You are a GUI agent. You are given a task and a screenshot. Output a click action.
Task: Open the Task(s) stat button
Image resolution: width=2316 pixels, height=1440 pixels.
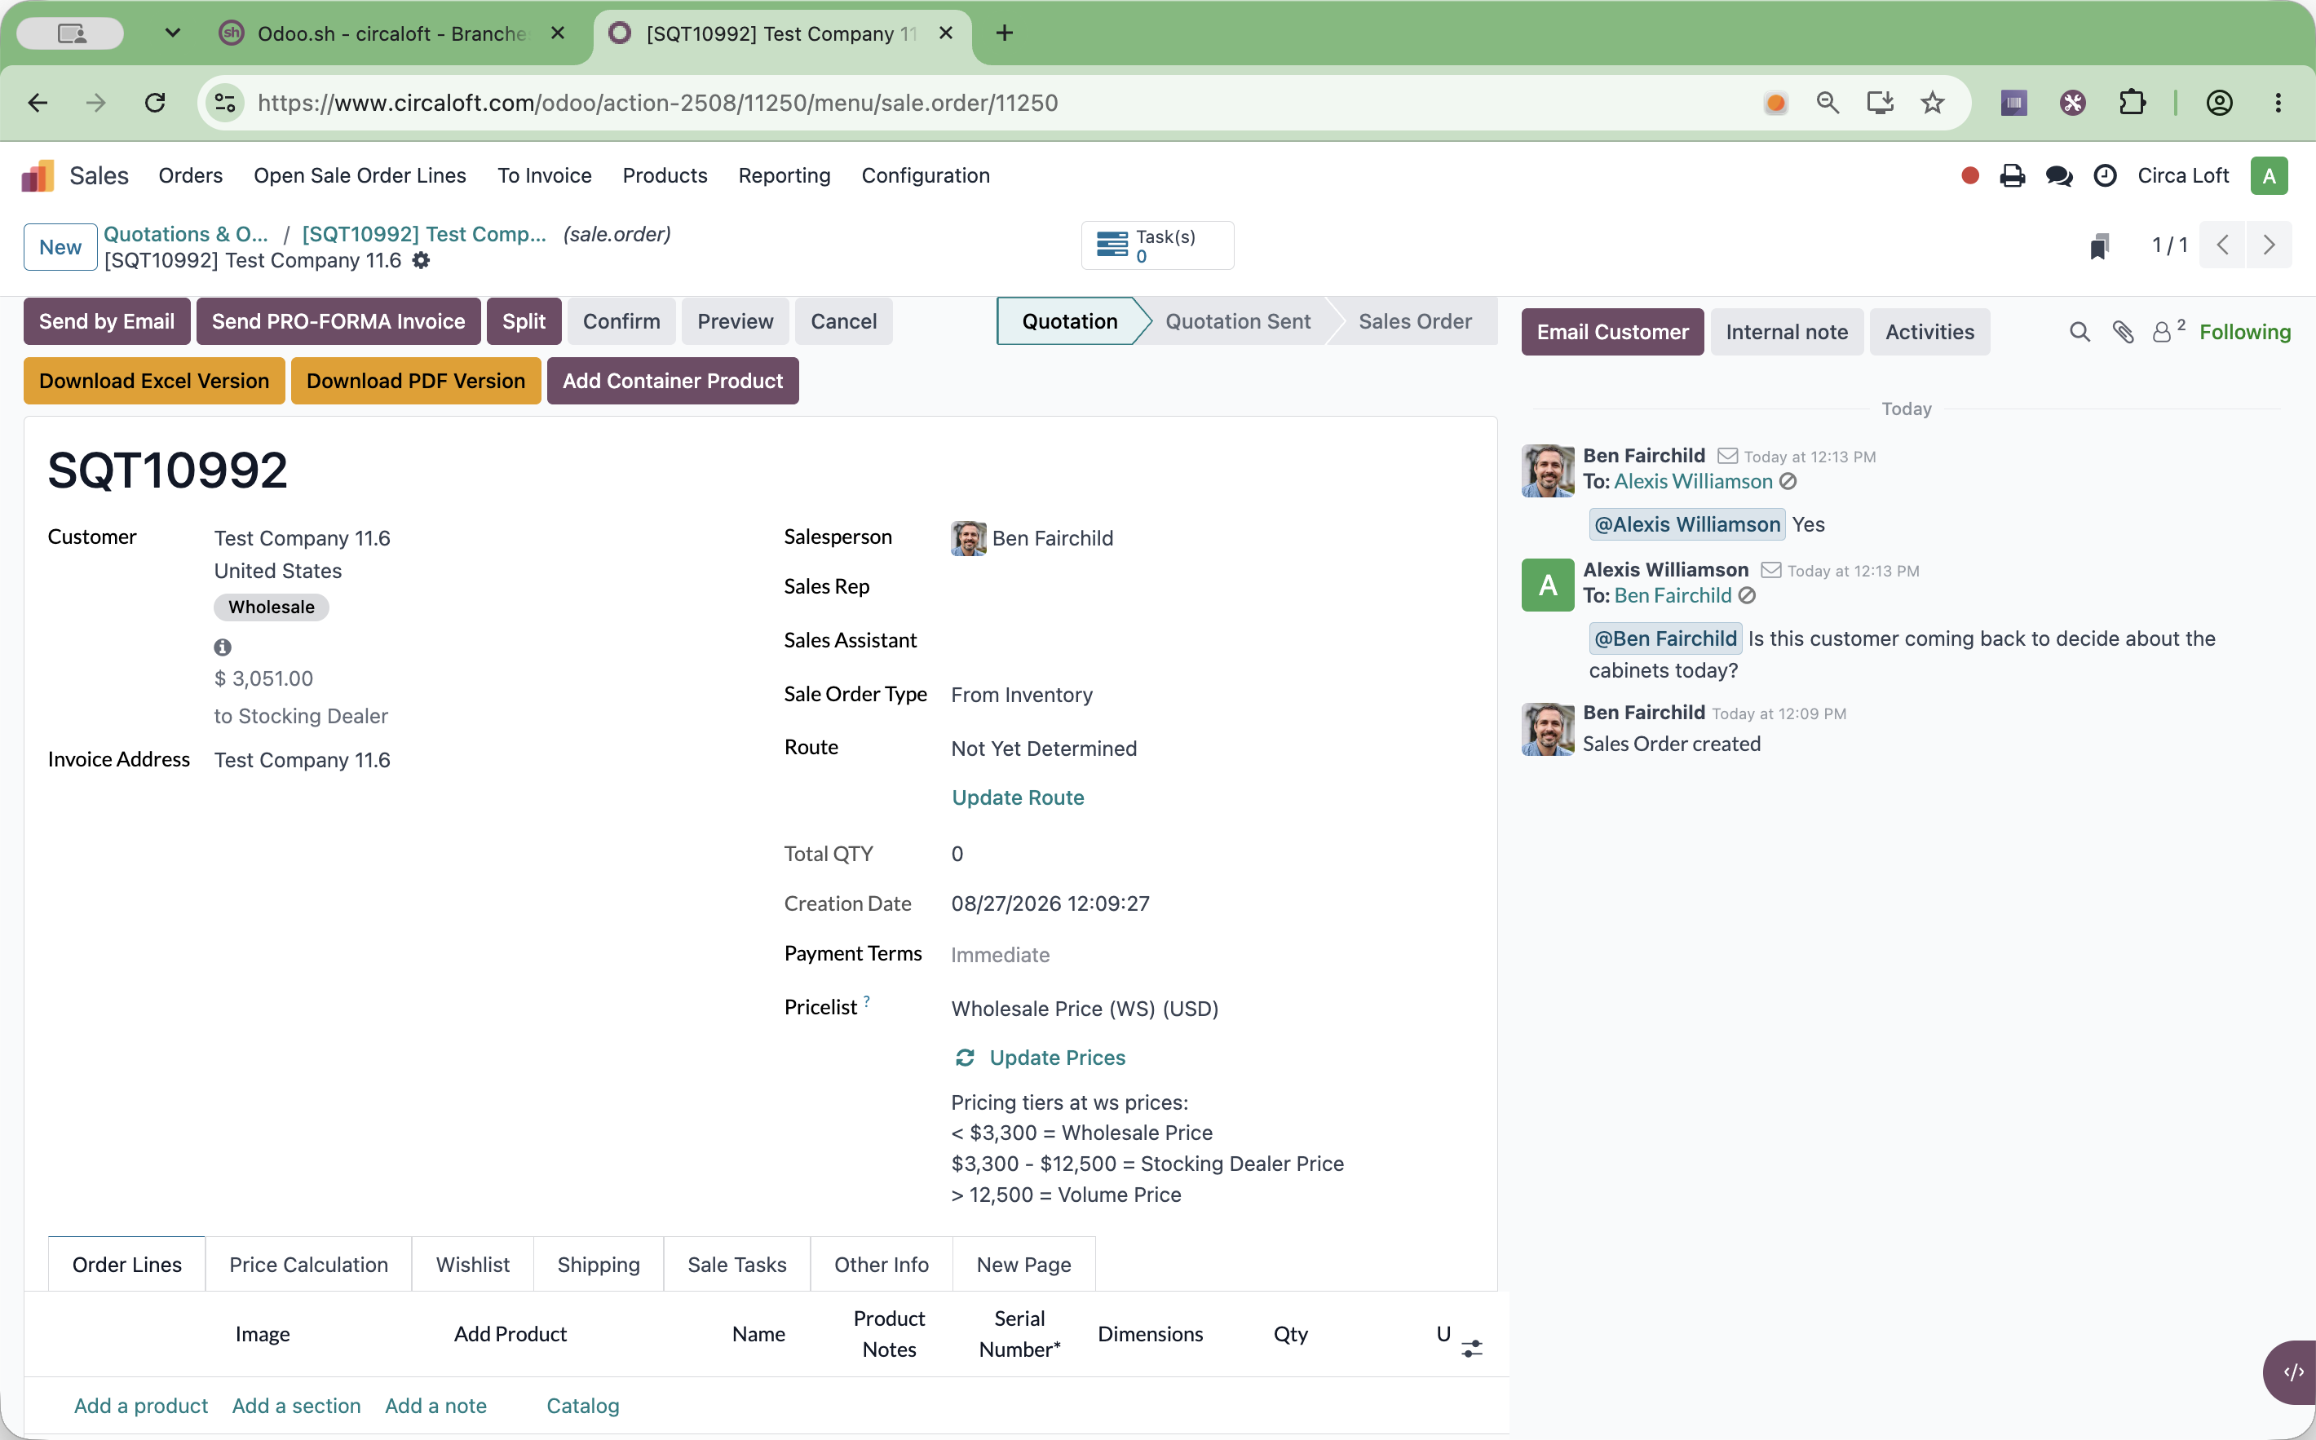tap(1157, 245)
